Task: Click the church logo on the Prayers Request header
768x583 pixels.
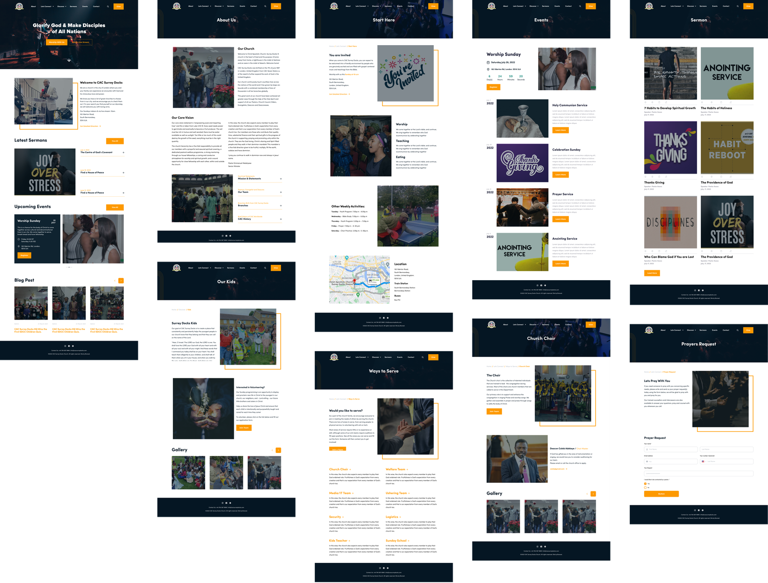Action: pos(649,330)
